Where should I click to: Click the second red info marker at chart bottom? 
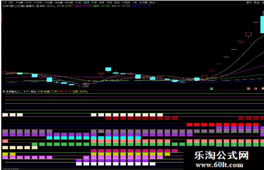coord(256,88)
